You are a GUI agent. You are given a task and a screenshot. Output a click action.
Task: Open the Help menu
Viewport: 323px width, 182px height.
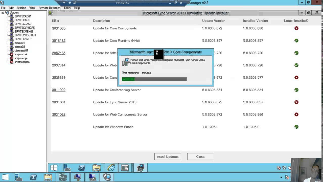77,8
